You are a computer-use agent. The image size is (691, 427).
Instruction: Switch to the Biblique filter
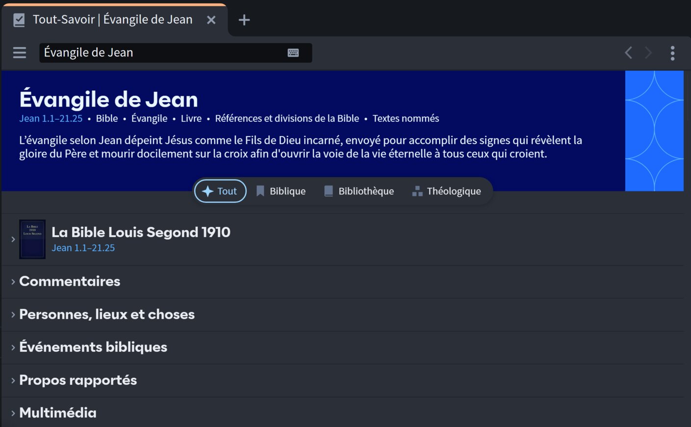pos(281,191)
